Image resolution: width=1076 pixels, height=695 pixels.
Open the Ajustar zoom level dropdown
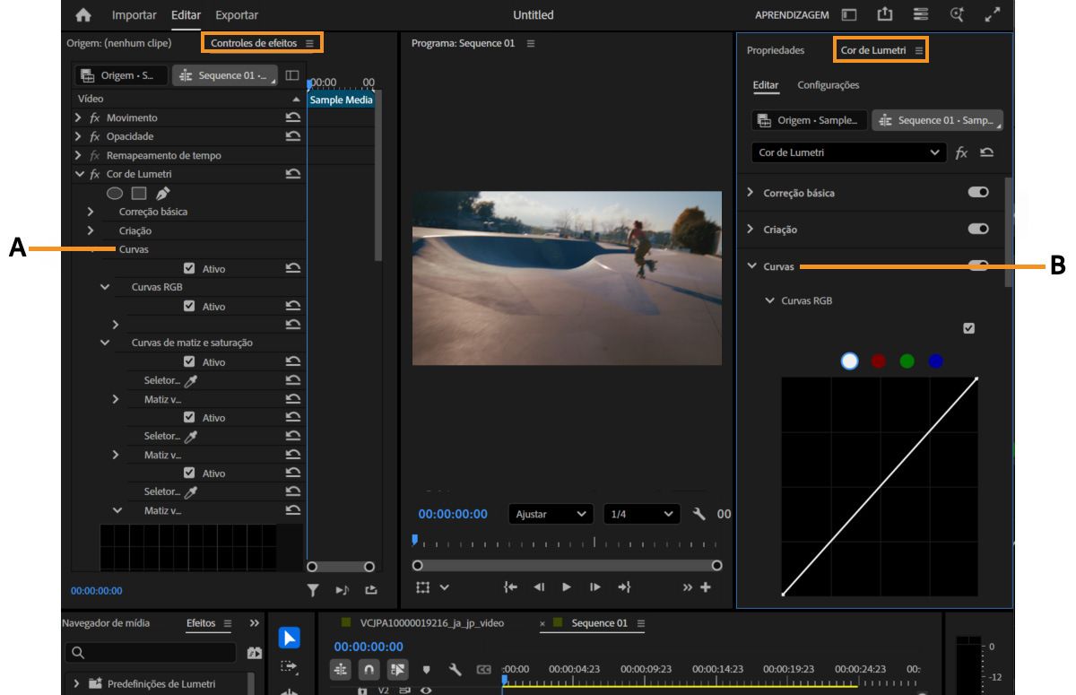click(551, 514)
